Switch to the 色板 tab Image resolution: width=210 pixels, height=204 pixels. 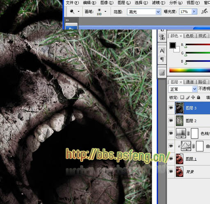[189, 36]
